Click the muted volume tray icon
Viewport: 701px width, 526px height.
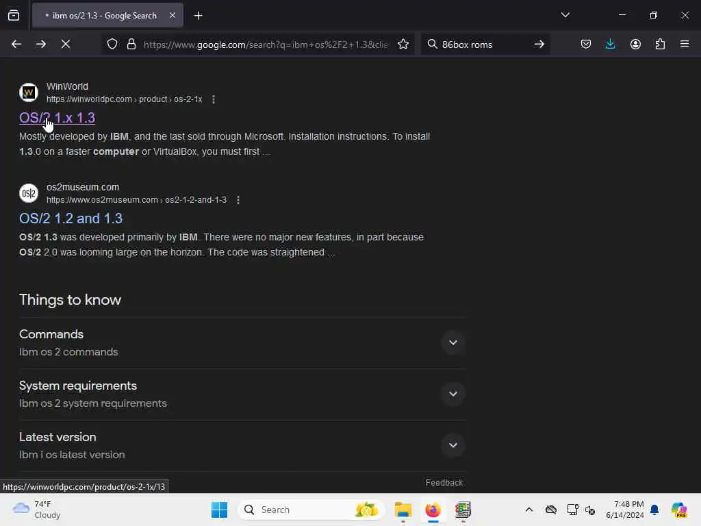(589, 510)
